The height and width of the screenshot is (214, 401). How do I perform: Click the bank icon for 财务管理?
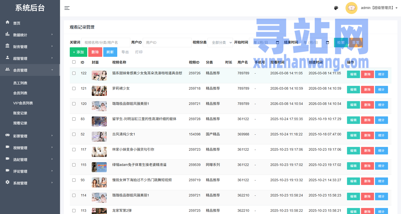tap(7, 46)
